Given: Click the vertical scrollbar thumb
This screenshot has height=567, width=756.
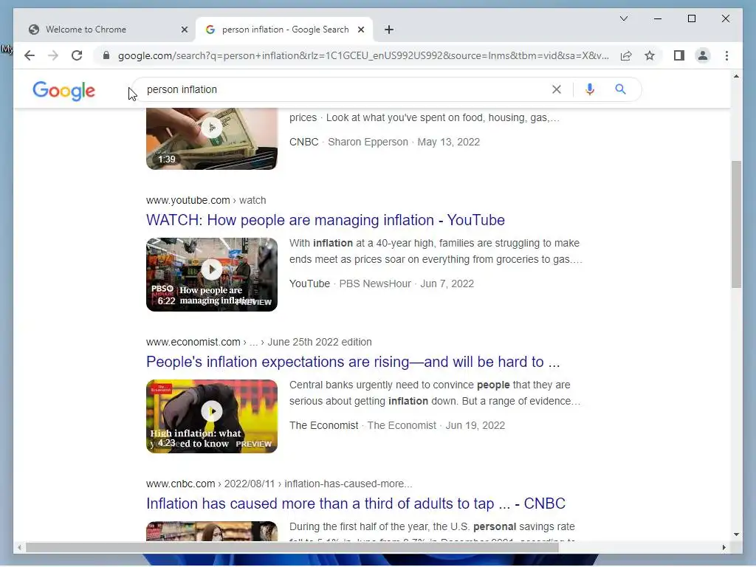Looking at the screenshot, I should [x=736, y=224].
